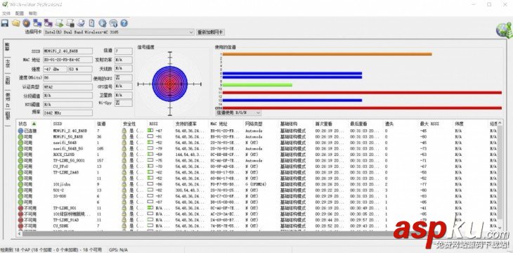Click the blue globe toolbar icon

tap(103, 23)
